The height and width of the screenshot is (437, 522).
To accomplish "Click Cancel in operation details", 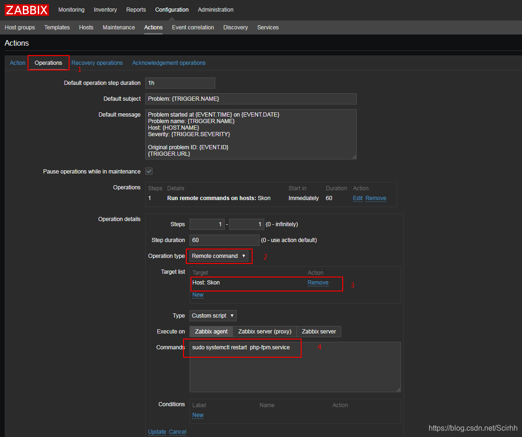I will [177, 432].
